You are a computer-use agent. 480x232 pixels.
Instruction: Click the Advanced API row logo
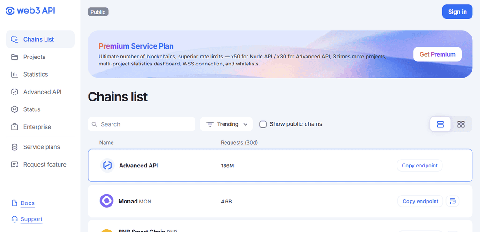tap(107, 166)
